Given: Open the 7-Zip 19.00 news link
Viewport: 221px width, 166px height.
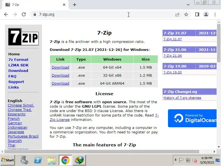Looking at the screenshot, I should click(172, 72).
